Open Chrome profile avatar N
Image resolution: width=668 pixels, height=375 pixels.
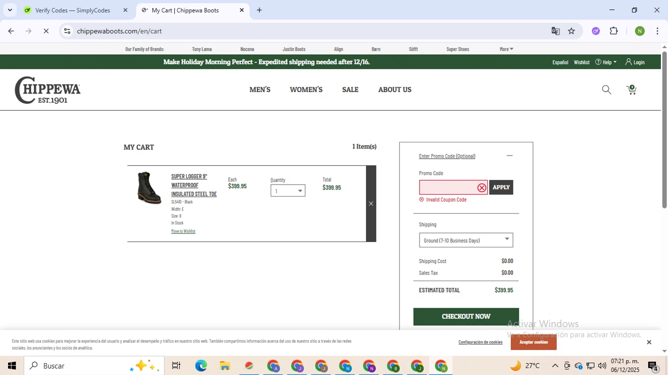point(639,31)
